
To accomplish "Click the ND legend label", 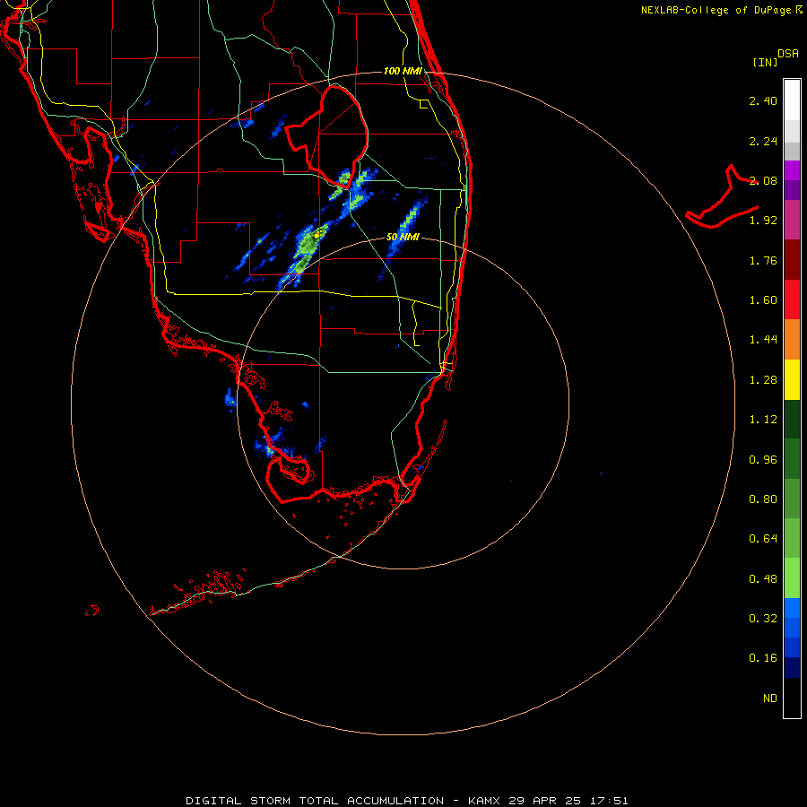I will tap(770, 699).
